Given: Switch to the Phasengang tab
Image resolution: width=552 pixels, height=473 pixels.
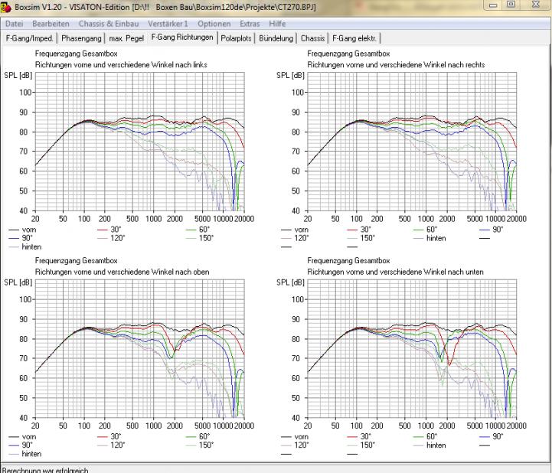Looking at the screenshot, I should coord(81,38).
